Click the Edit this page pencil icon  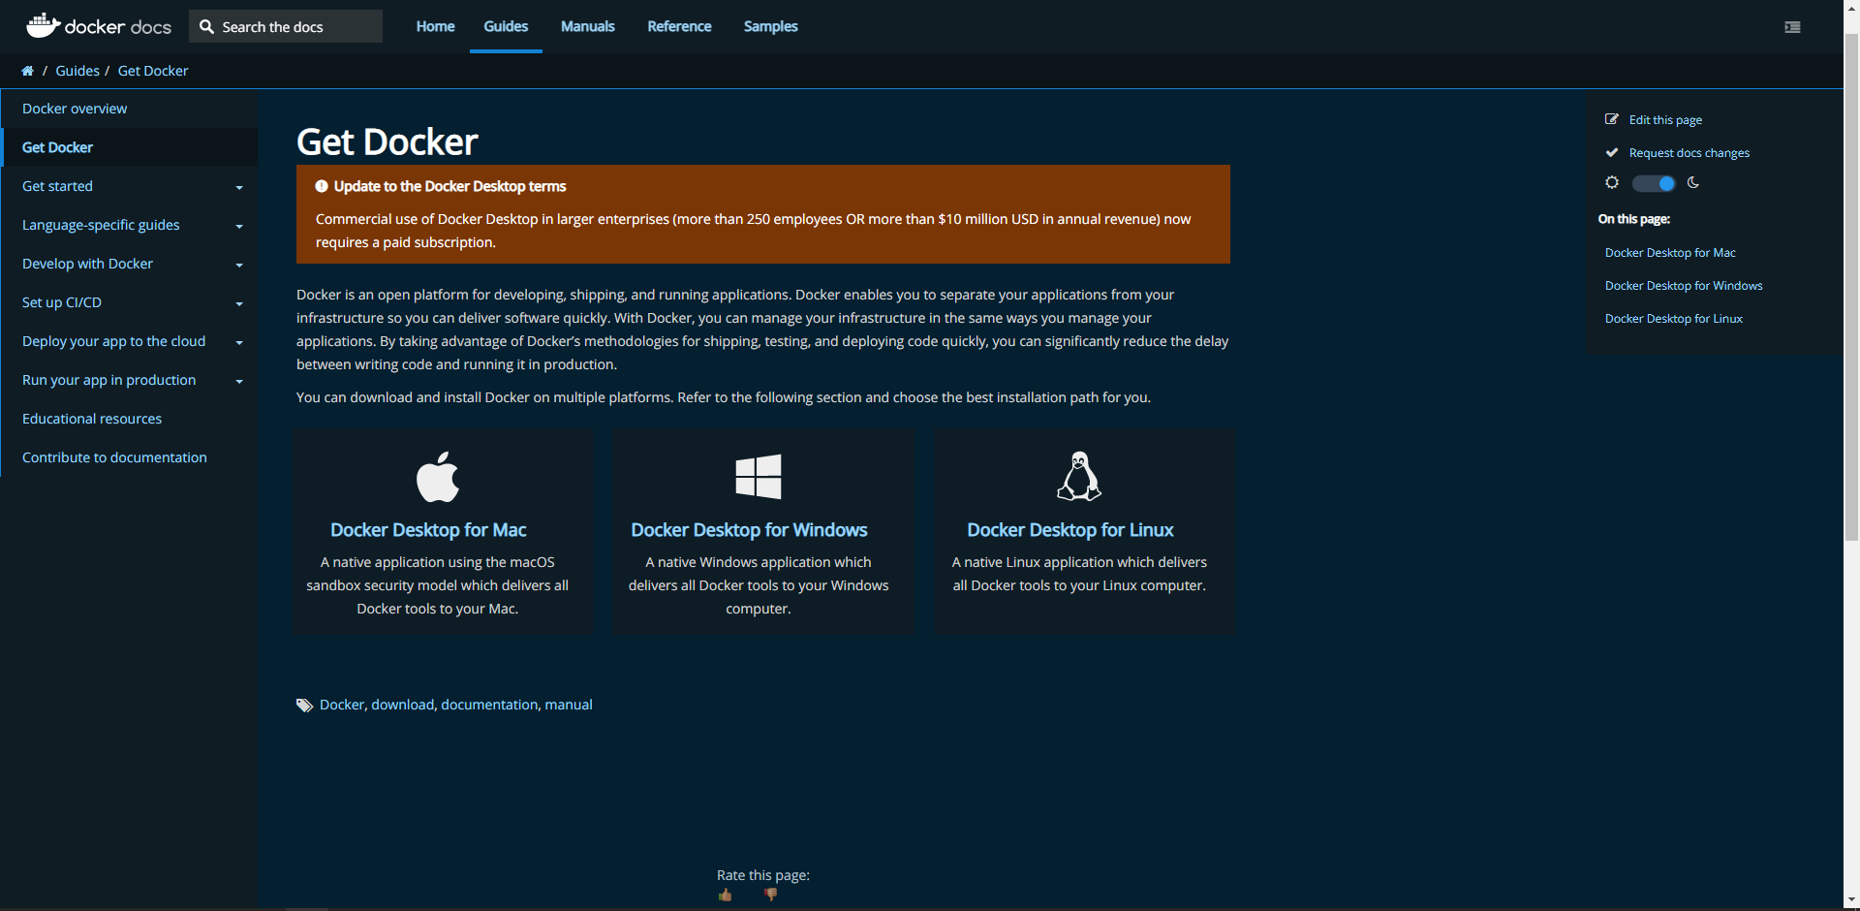(x=1612, y=119)
